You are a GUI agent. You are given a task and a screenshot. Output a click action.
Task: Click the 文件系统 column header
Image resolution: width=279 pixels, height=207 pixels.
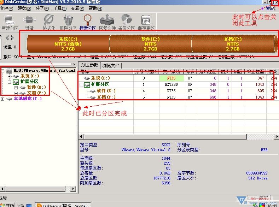pos(172,72)
